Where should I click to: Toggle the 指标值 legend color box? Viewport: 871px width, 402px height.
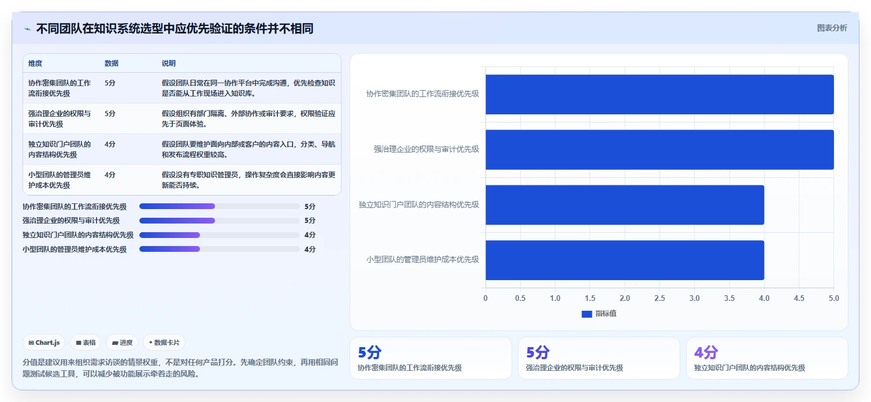point(587,314)
